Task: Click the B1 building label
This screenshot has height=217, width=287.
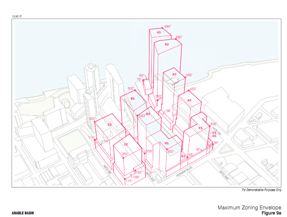Action: (133, 99)
